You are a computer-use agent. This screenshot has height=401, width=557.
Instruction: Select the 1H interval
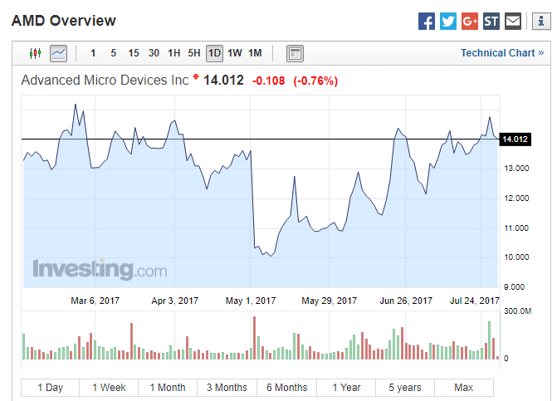174,53
